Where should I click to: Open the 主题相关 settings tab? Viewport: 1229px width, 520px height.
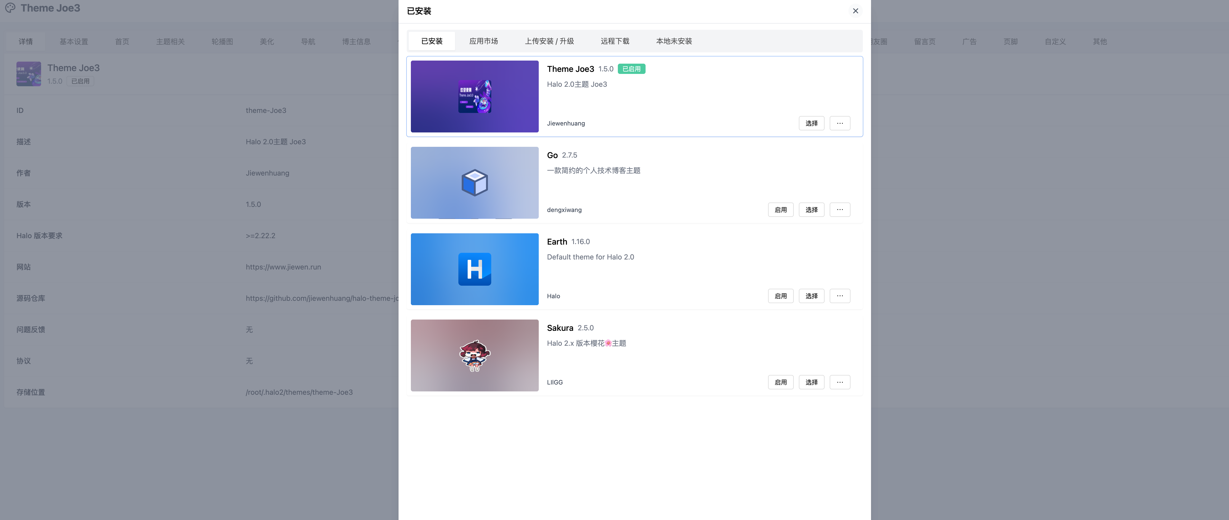pos(170,42)
